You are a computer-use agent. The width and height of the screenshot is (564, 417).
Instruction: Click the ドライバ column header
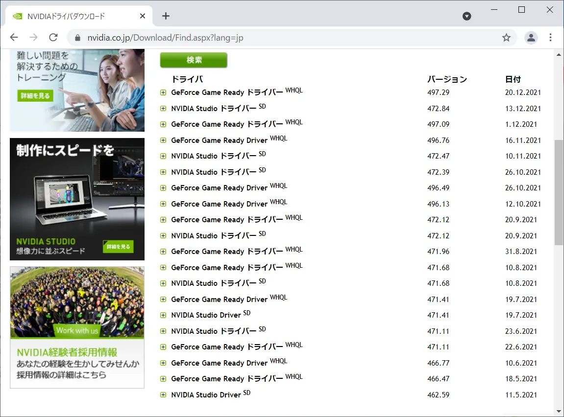click(187, 79)
